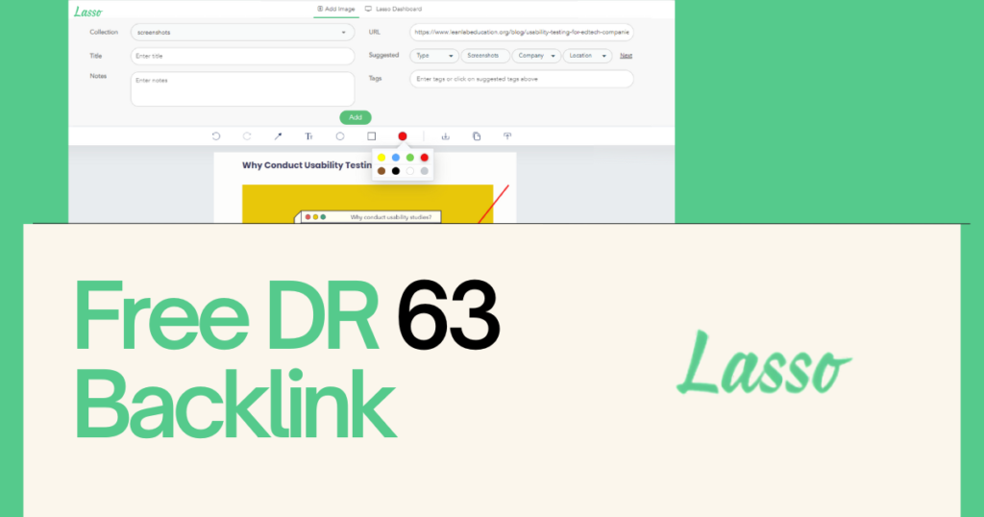Select the rectangle shape tool
The height and width of the screenshot is (517, 984).
(372, 136)
